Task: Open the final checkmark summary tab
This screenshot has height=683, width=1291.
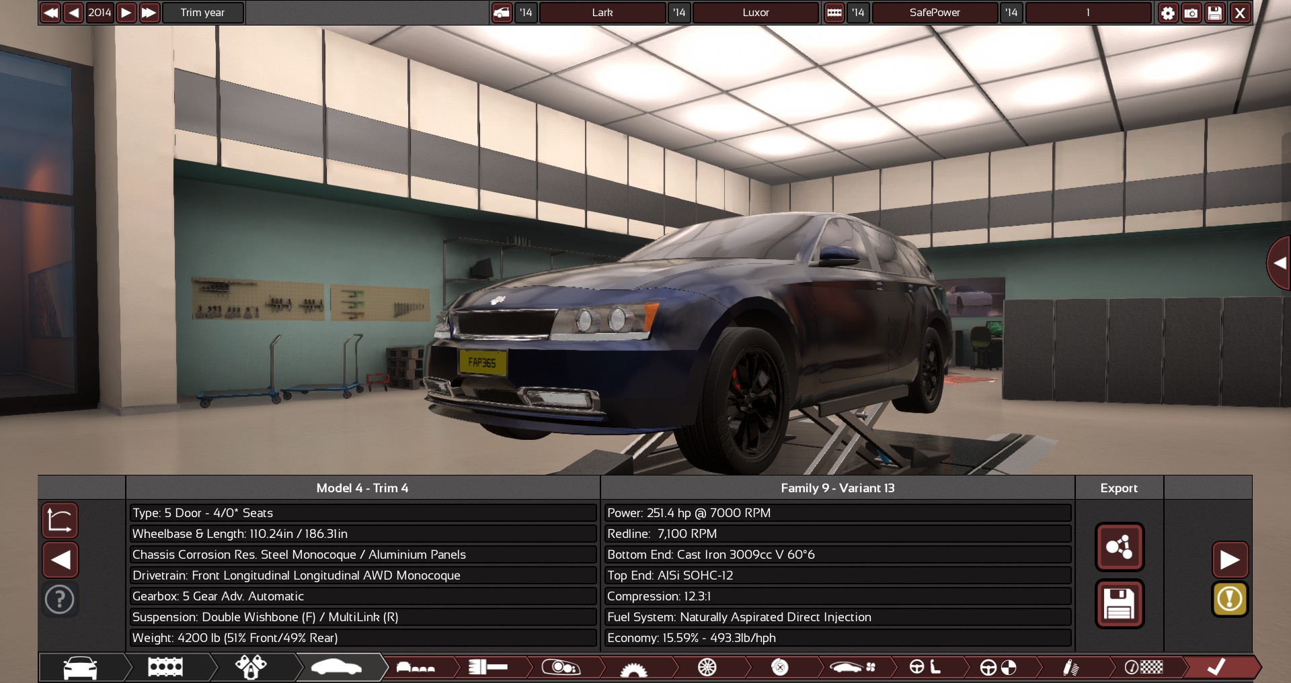Action: 1217,668
